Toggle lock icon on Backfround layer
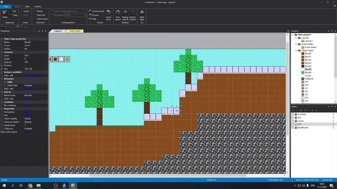 coord(296,128)
